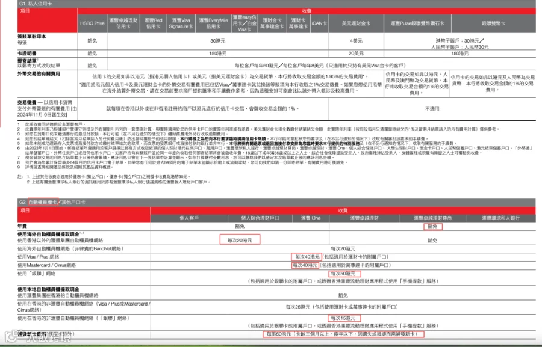This screenshot has width=542, height=347.
Task: Click the 滙豐easy信用卡／白金Visa卡 column header
Action: pos(245,23)
